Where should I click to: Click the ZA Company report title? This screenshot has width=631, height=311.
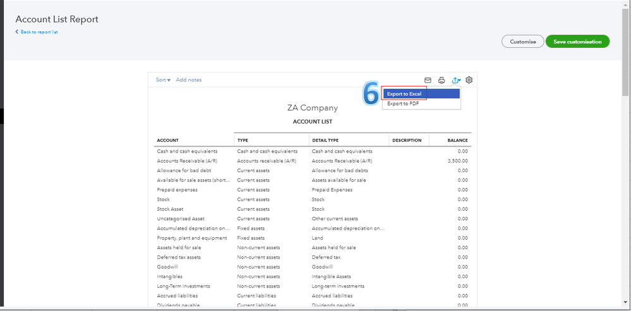(313, 108)
